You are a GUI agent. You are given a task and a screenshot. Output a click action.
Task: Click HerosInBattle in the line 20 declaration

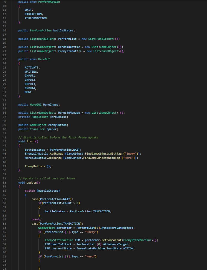coord(69,47)
